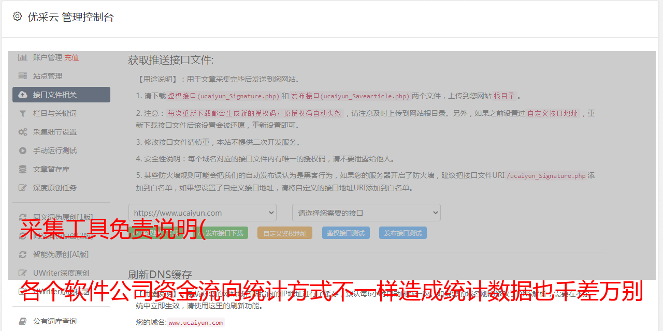This screenshot has width=663, height=331.
Task: Click the server icon beside 站点管理
Action: (x=23, y=76)
